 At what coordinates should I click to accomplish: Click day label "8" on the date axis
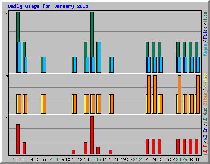coord(57,159)
